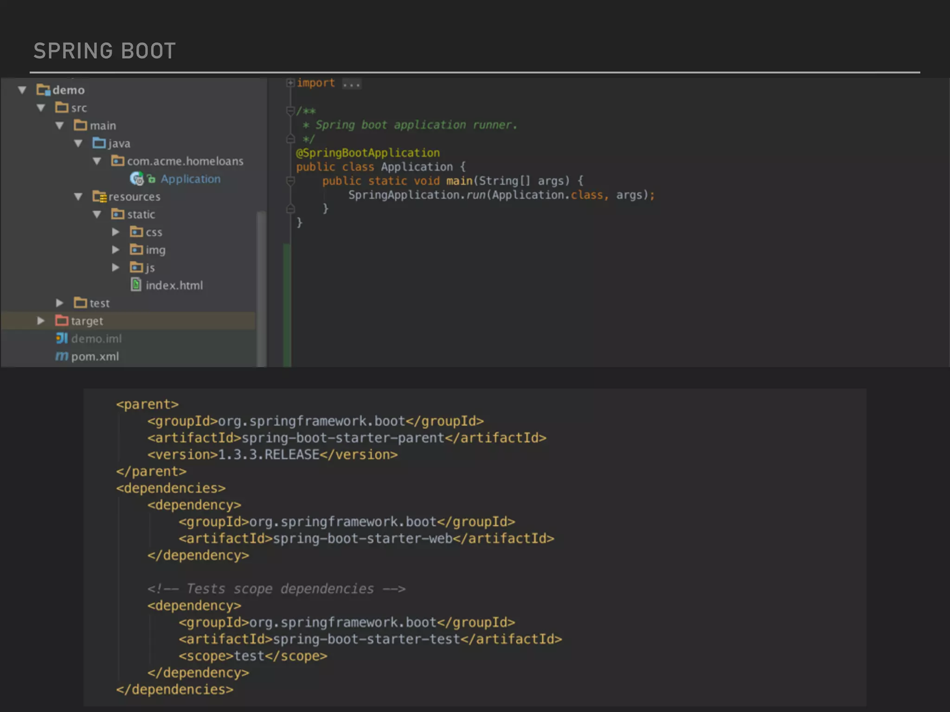
Task: Click the index.html file icon
Action: tap(136, 285)
